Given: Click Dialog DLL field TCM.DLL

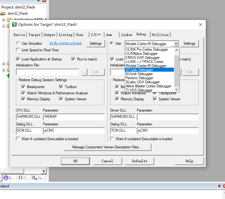Looking at the screenshot, I should coord(123,131).
